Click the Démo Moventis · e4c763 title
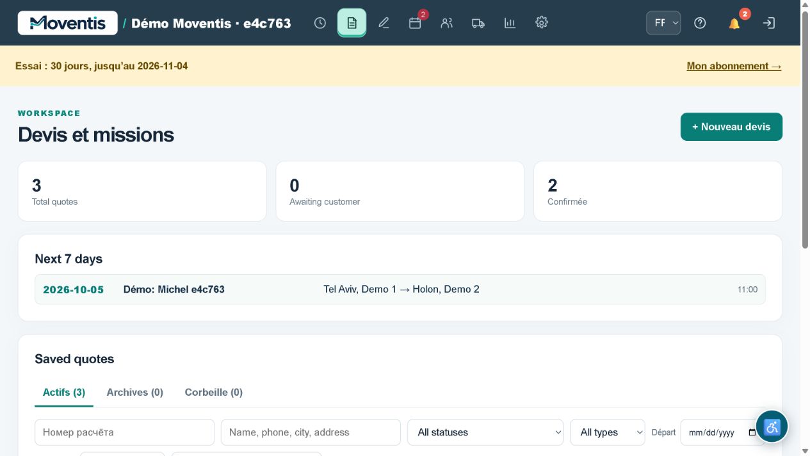Image resolution: width=810 pixels, height=456 pixels. click(211, 23)
